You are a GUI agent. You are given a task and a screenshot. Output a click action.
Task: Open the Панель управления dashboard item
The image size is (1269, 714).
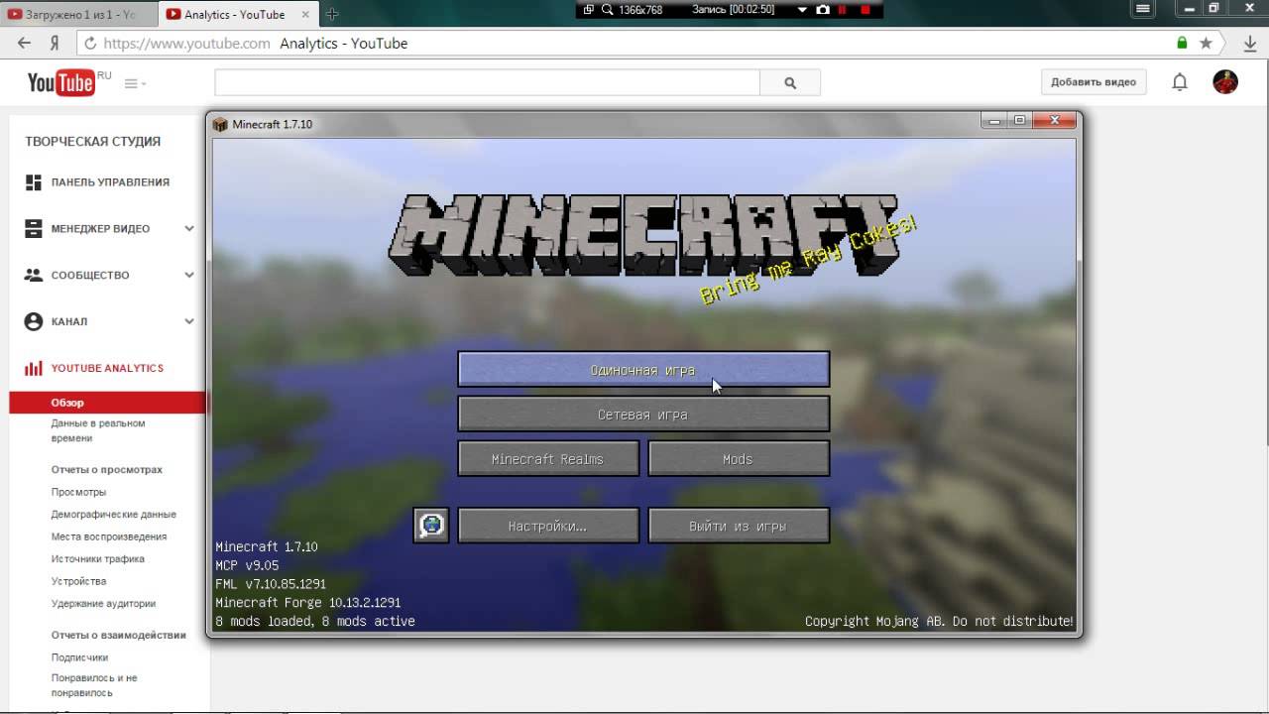[110, 182]
